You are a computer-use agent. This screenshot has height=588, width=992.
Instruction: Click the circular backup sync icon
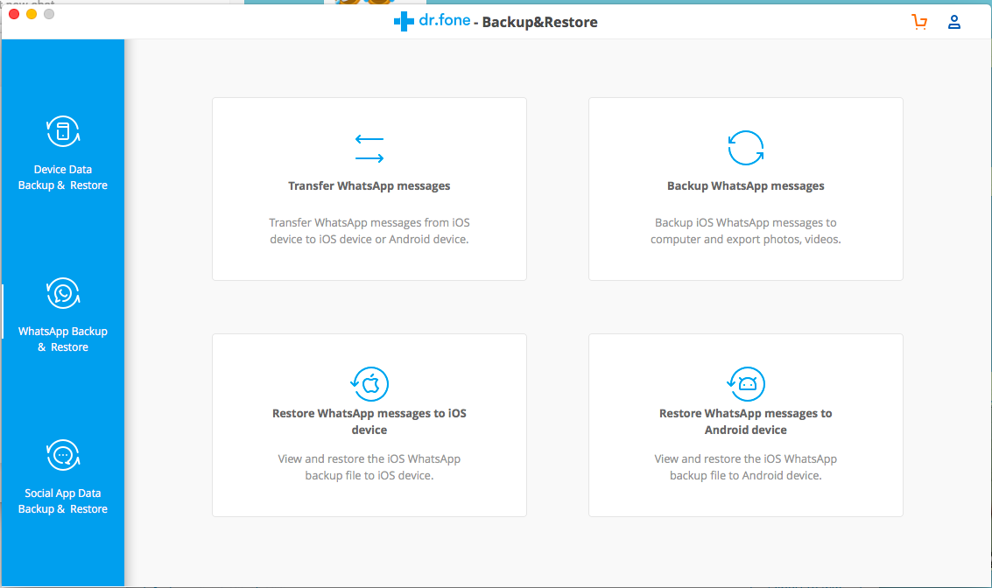[746, 148]
